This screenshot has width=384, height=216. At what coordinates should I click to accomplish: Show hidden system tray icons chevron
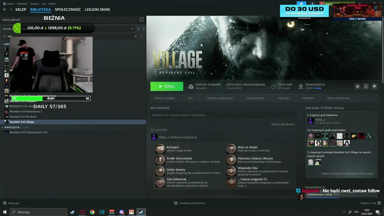click(x=344, y=212)
